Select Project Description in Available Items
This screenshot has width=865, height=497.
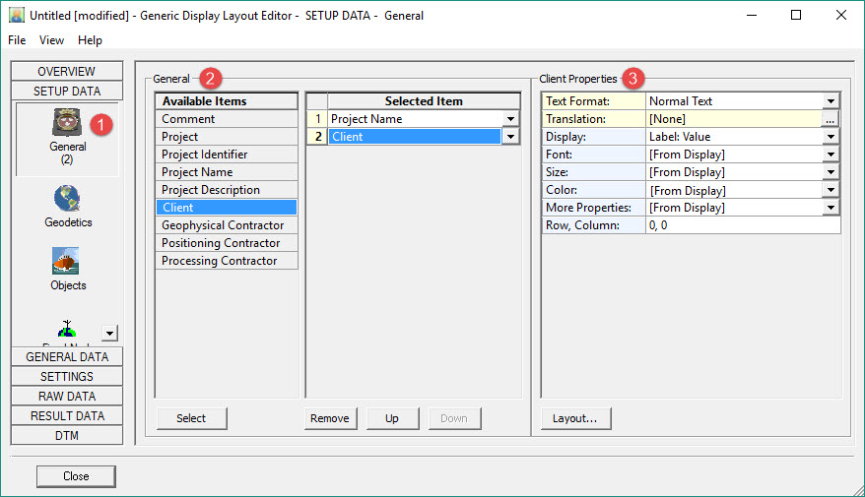[x=227, y=190]
